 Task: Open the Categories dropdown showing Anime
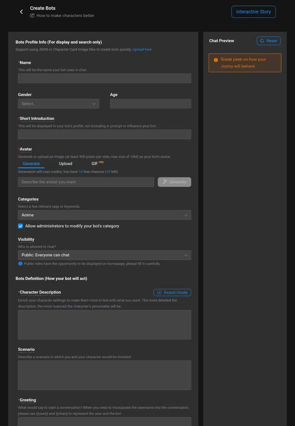pos(104,215)
